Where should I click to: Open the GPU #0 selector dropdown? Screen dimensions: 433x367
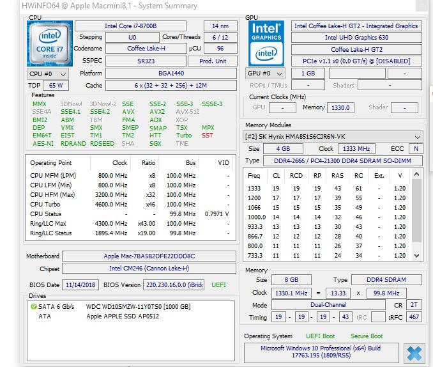click(x=265, y=74)
